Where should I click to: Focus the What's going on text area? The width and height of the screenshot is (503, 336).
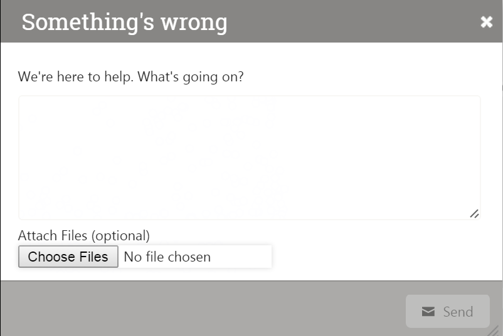[x=249, y=158]
